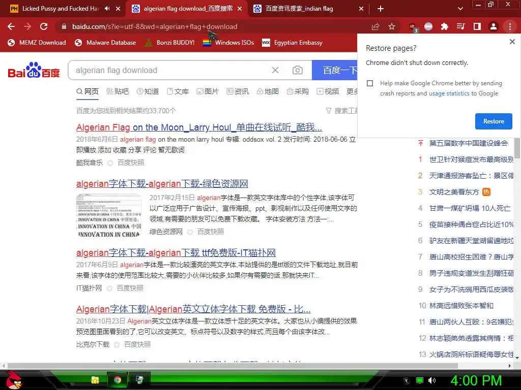This screenshot has width=521, height=390.
Task: Select the 知道 search category
Action: tap(148, 91)
